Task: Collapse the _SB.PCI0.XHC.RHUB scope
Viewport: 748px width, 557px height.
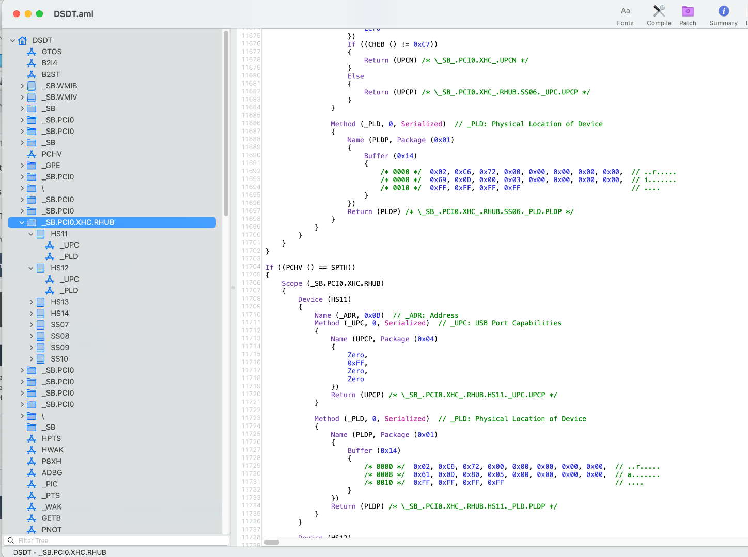Action: (x=22, y=223)
